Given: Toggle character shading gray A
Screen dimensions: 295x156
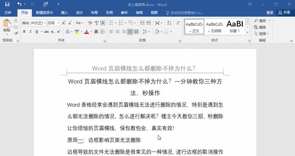Looking at the screenshot, I should [96, 32].
